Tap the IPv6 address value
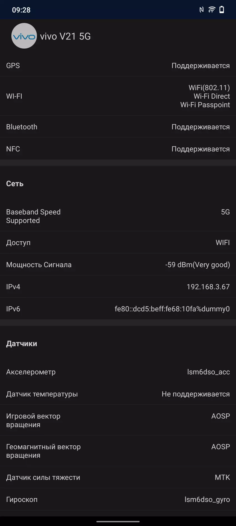Screen dimensions: 236x526 tap(172, 309)
